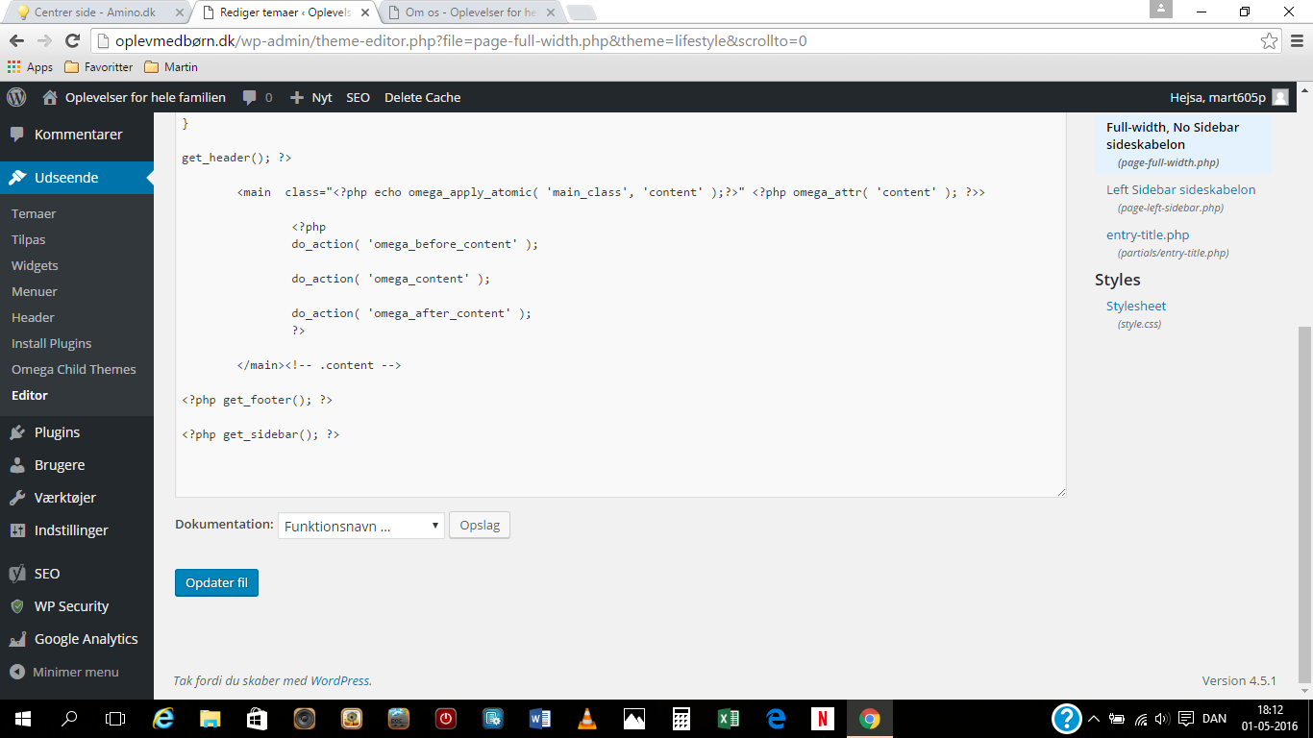This screenshot has height=738, width=1313.
Task: Open Favoritter bookmarks folder
Action: click(99, 67)
